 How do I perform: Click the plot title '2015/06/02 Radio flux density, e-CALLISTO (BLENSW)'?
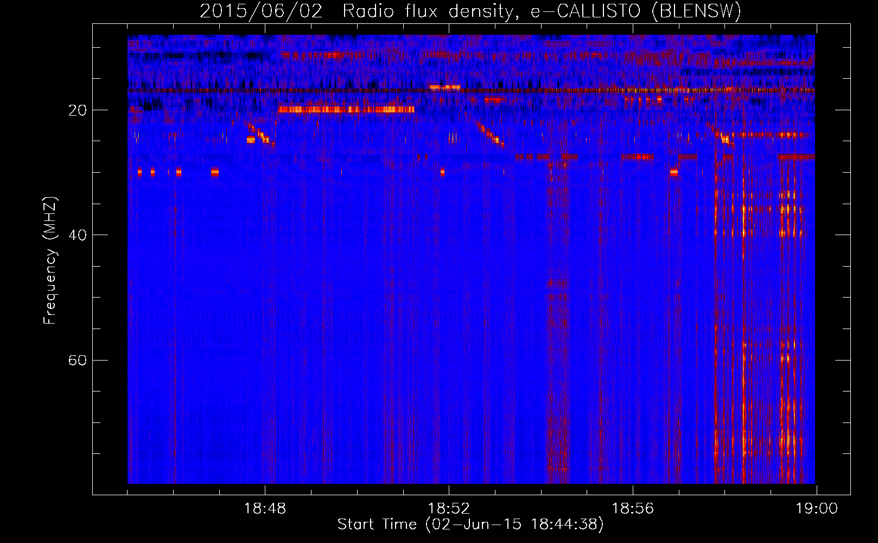click(470, 11)
